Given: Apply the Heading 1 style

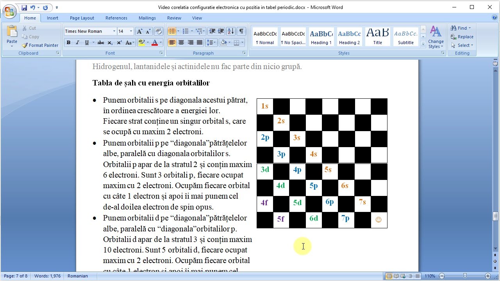Looking at the screenshot, I should (321, 37).
